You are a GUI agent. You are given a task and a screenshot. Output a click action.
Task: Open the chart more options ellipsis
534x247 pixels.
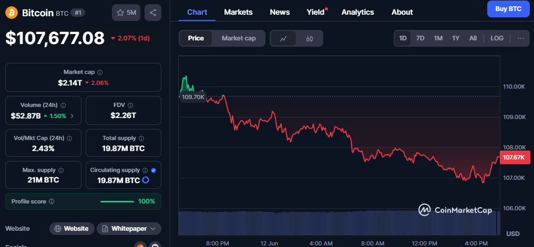click(x=521, y=38)
